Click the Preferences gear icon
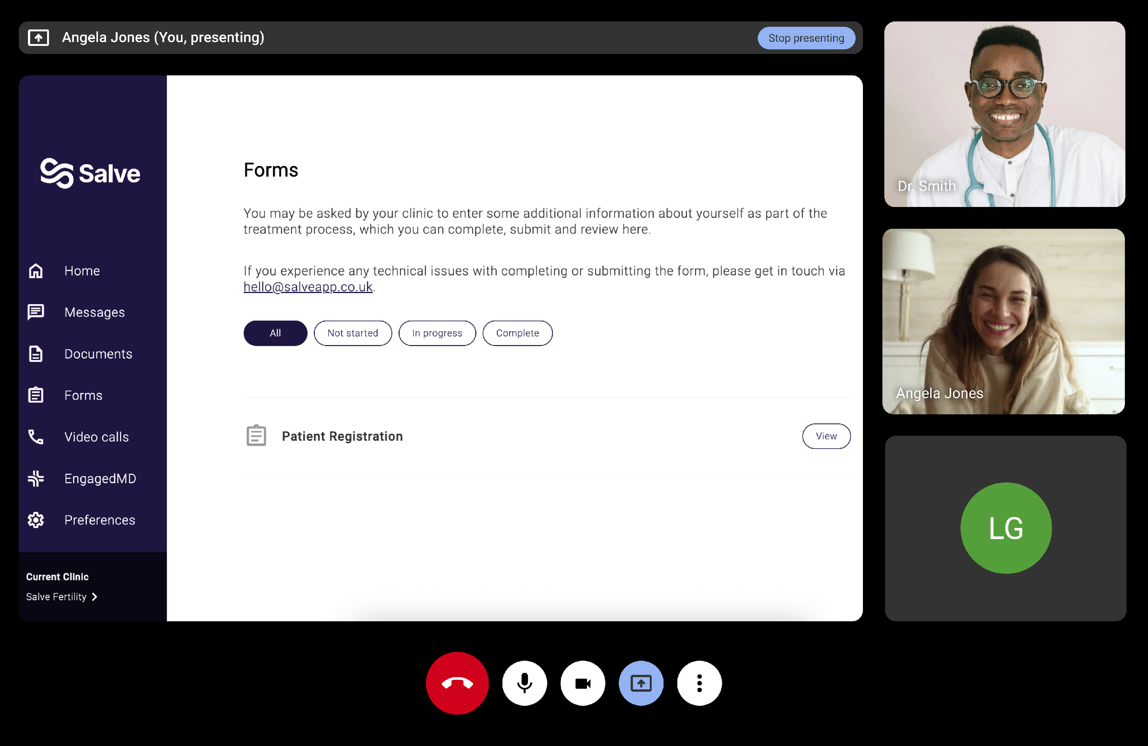Image resolution: width=1148 pixels, height=746 pixels. point(36,520)
